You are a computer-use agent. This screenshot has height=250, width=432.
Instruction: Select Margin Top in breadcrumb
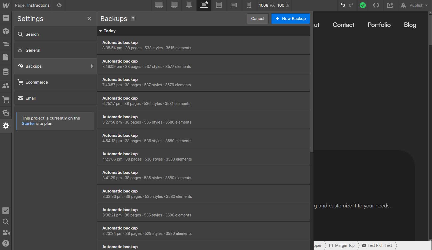pos(342,245)
